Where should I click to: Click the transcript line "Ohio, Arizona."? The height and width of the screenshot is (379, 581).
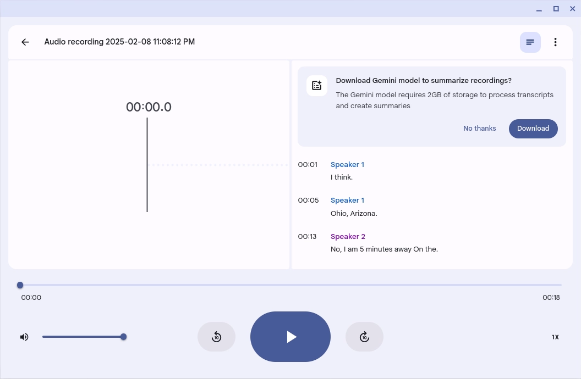[x=354, y=214]
